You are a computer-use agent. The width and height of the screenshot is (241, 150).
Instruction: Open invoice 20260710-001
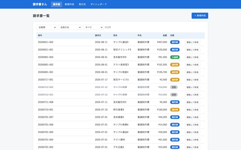46,110
